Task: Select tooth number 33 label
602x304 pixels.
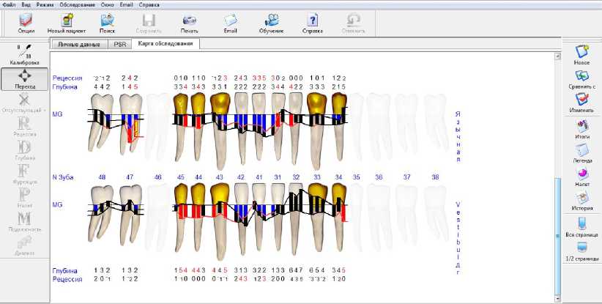Action: (x=317, y=177)
